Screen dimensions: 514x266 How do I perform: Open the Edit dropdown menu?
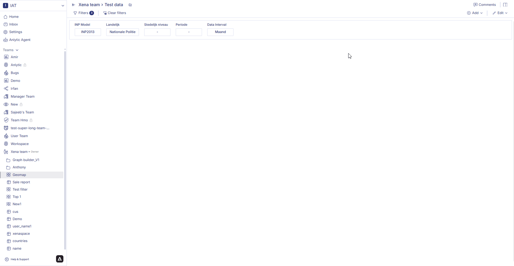[x=500, y=13]
